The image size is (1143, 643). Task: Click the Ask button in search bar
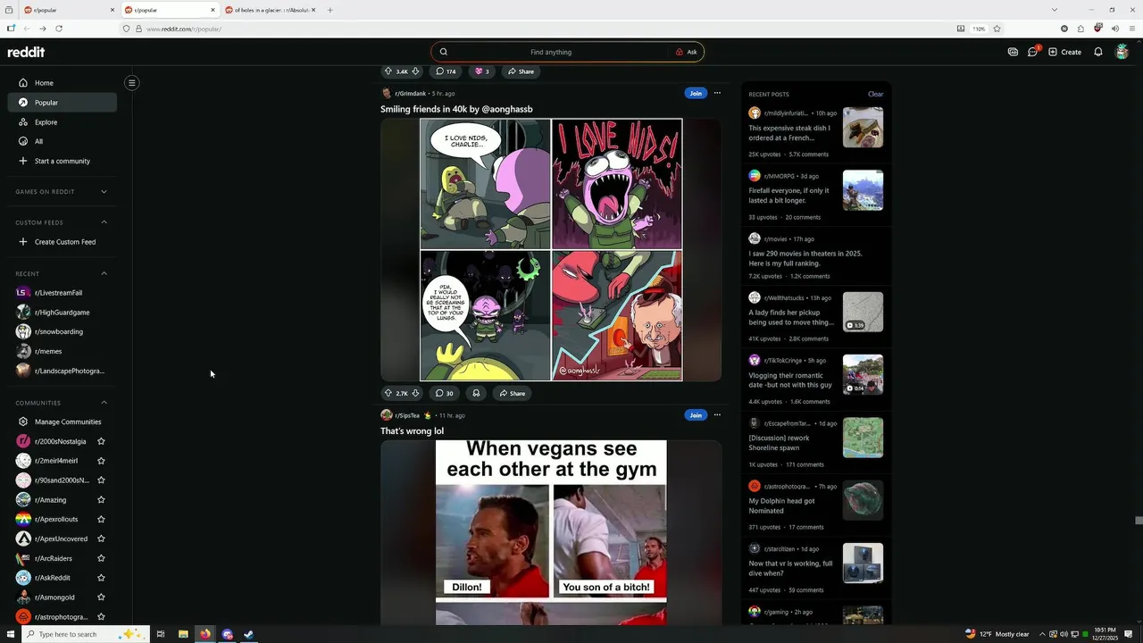687,52
